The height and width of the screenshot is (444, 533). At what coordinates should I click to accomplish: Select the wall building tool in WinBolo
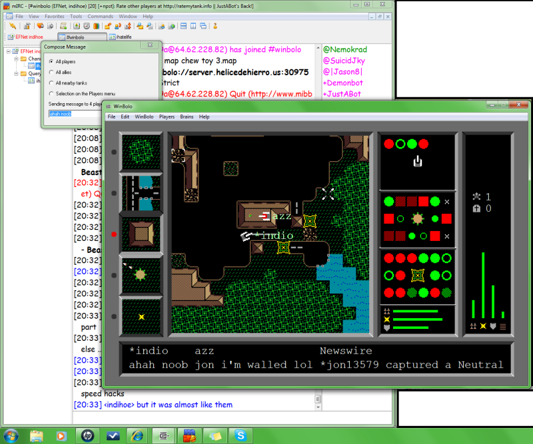[x=141, y=234]
